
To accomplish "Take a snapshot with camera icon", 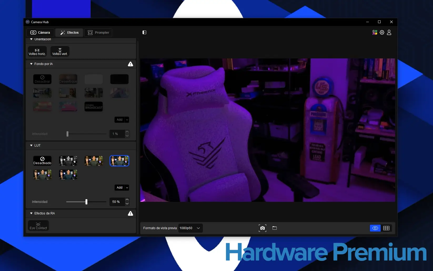I will tap(263, 228).
